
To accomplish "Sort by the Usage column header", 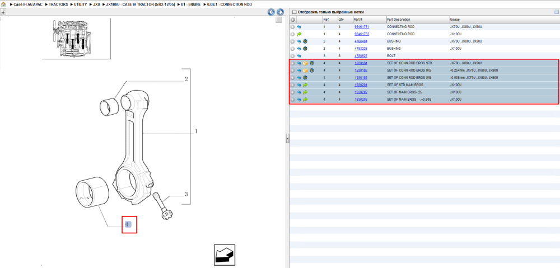I will click(x=455, y=20).
